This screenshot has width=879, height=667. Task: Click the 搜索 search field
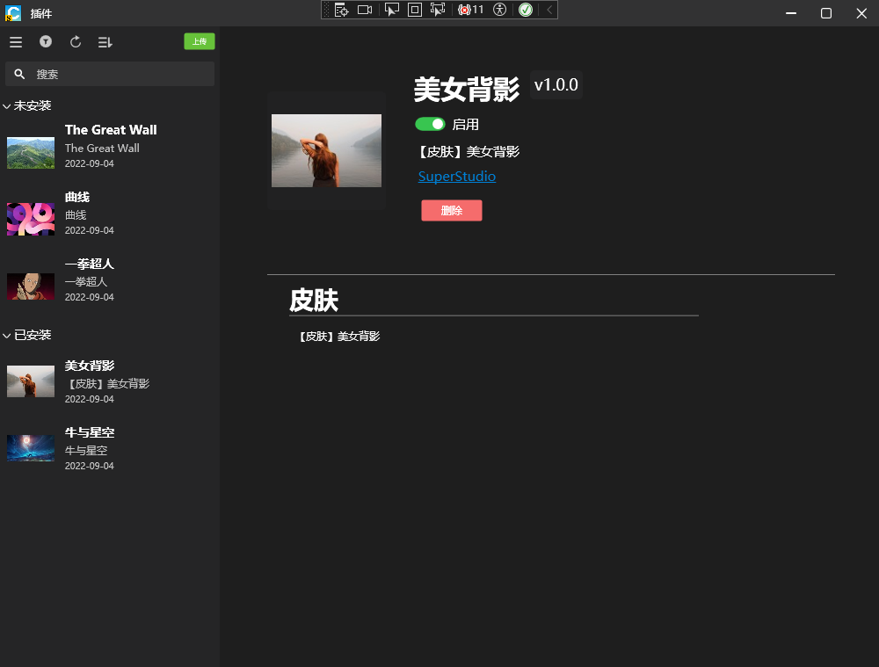pyautogui.click(x=109, y=74)
